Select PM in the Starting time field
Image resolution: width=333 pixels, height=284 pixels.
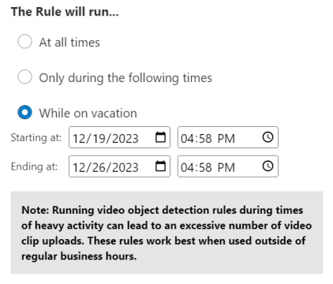click(x=226, y=139)
